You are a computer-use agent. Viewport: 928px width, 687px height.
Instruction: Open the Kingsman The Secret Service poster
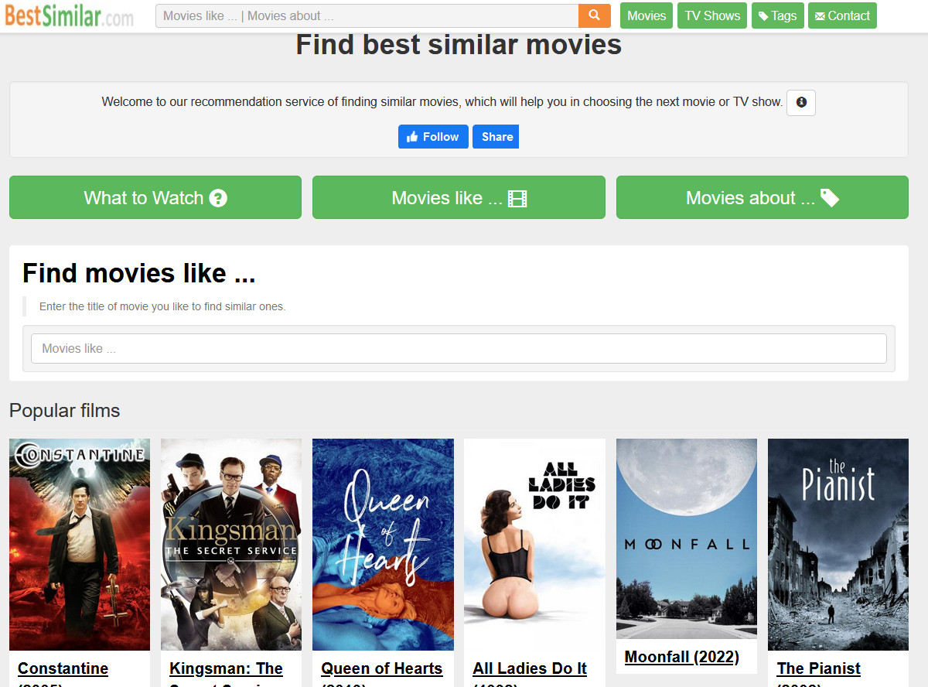(x=231, y=545)
